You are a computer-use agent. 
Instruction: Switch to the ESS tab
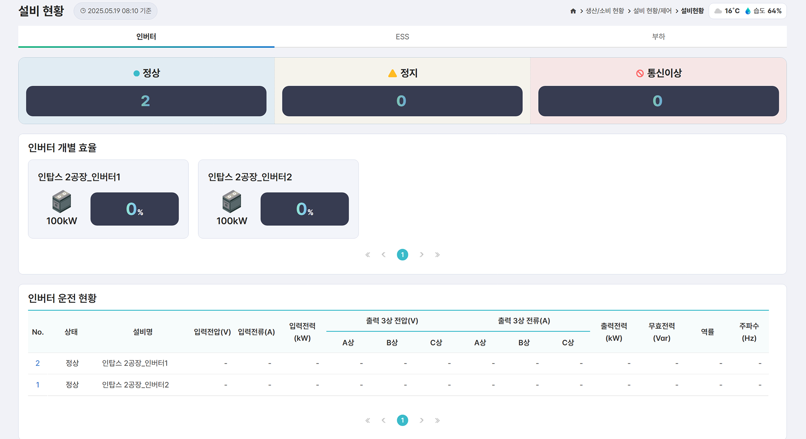click(402, 37)
